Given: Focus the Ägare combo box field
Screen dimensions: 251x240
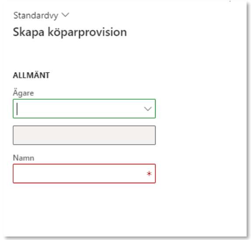Looking at the screenshot, I should click(x=84, y=109).
